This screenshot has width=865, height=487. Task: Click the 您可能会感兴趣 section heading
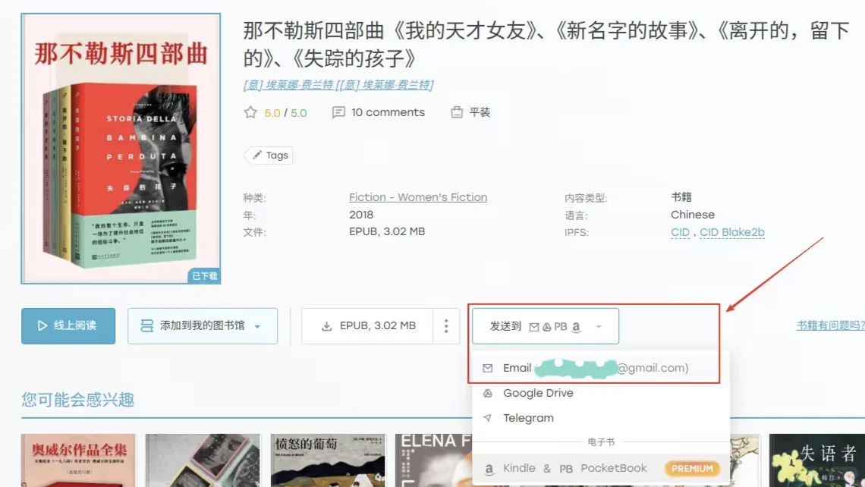click(78, 399)
